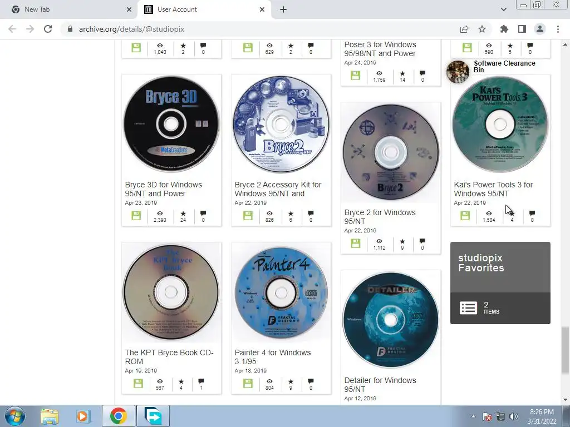Go back to the previous page

coord(12,29)
